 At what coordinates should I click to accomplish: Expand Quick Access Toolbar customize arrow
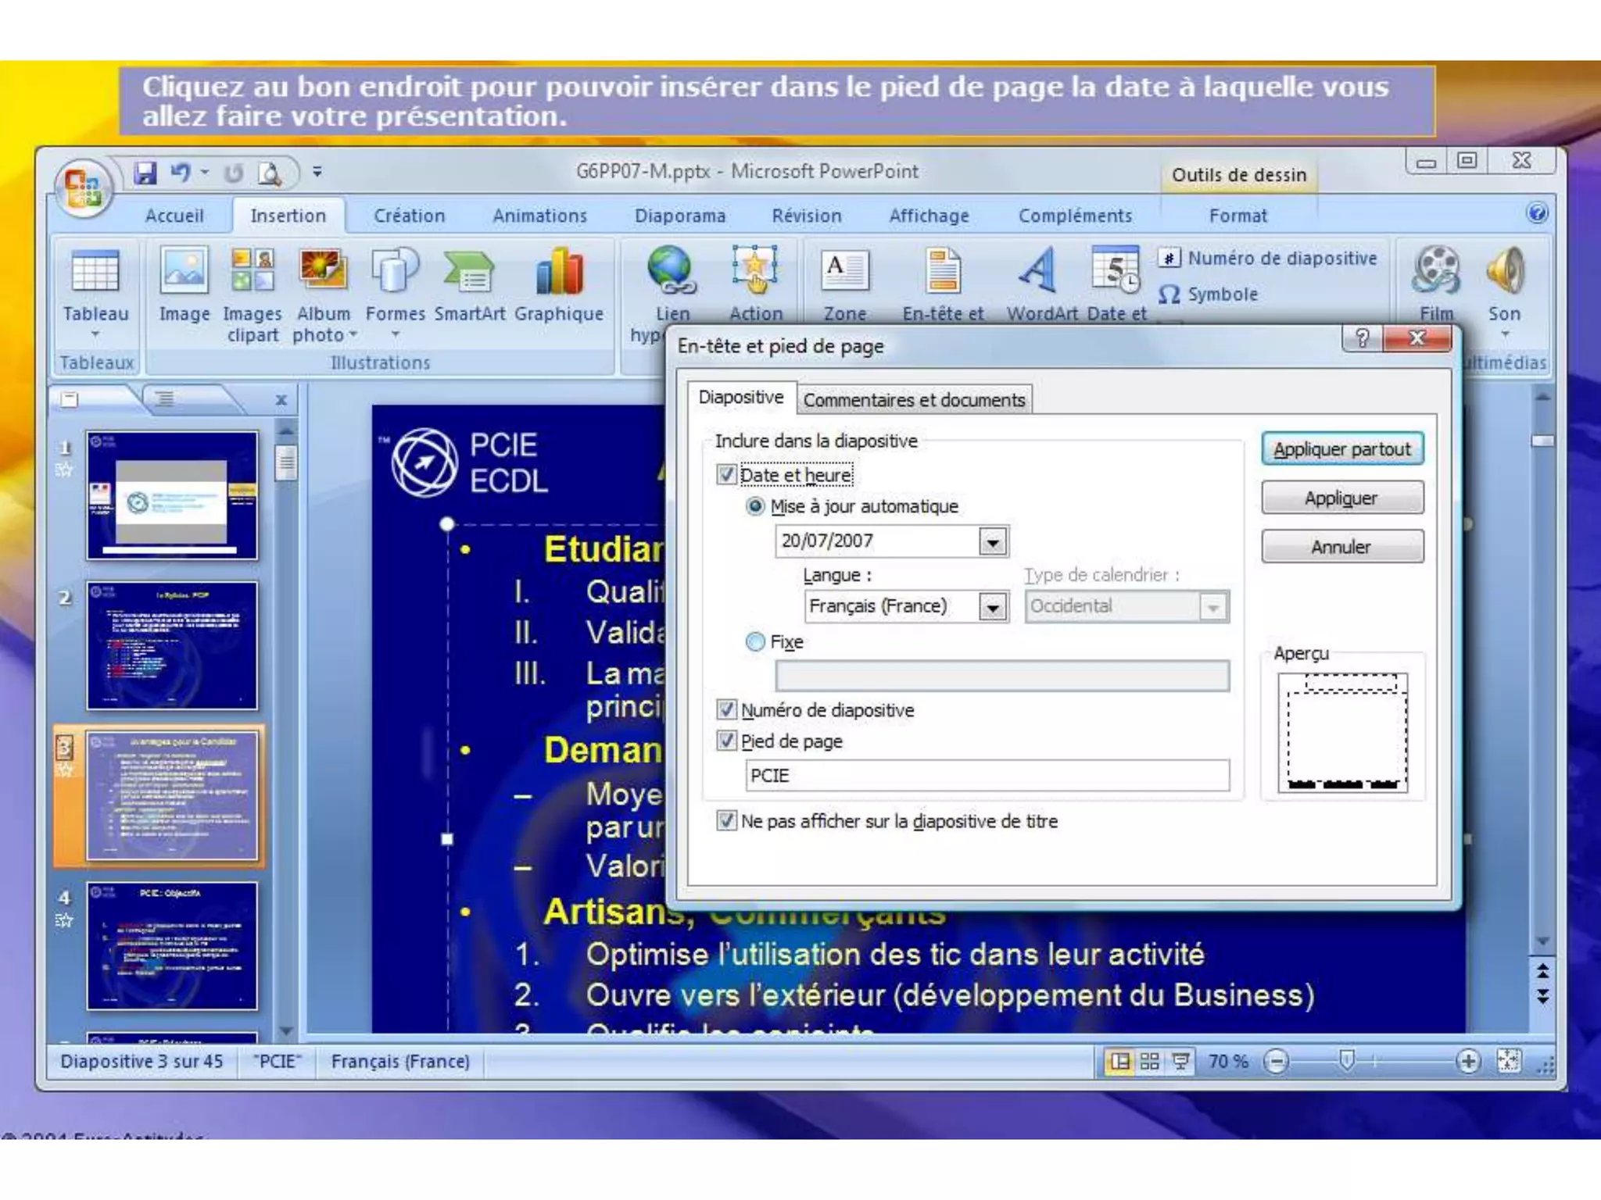[x=317, y=172]
